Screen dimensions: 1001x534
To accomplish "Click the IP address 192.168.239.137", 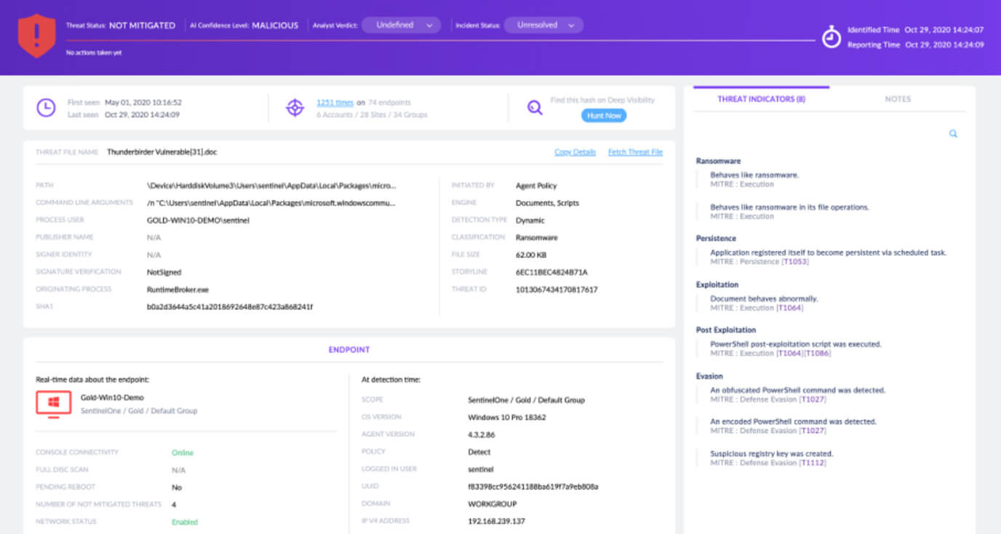I will click(497, 521).
